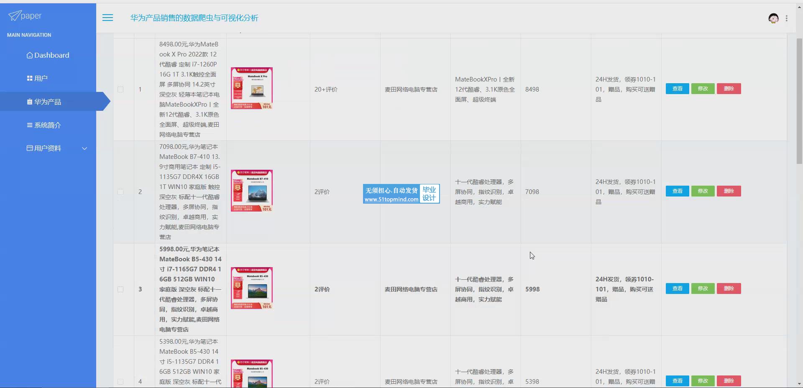Toggle the hamburger sidebar menu icon
The height and width of the screenshot is (388, 803).
107,18
